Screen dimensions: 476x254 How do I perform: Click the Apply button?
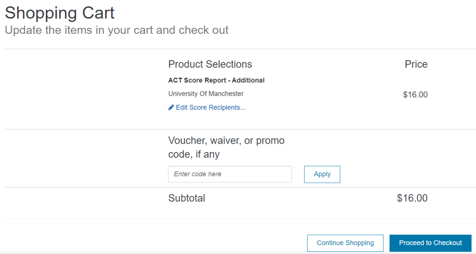[x=322, y=174]
